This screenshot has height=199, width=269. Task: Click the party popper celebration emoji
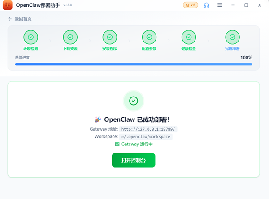coord(98,119)
